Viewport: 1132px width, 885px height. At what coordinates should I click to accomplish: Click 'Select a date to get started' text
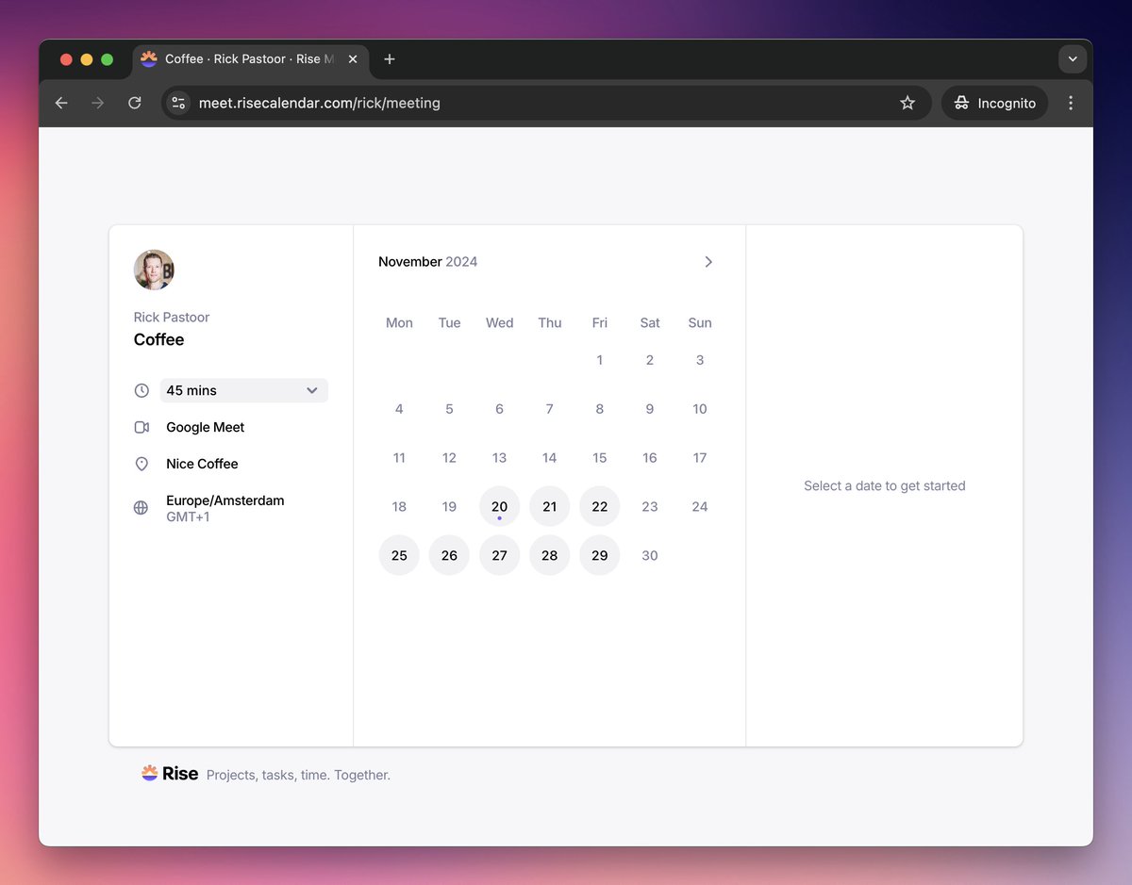coord(885,486)
